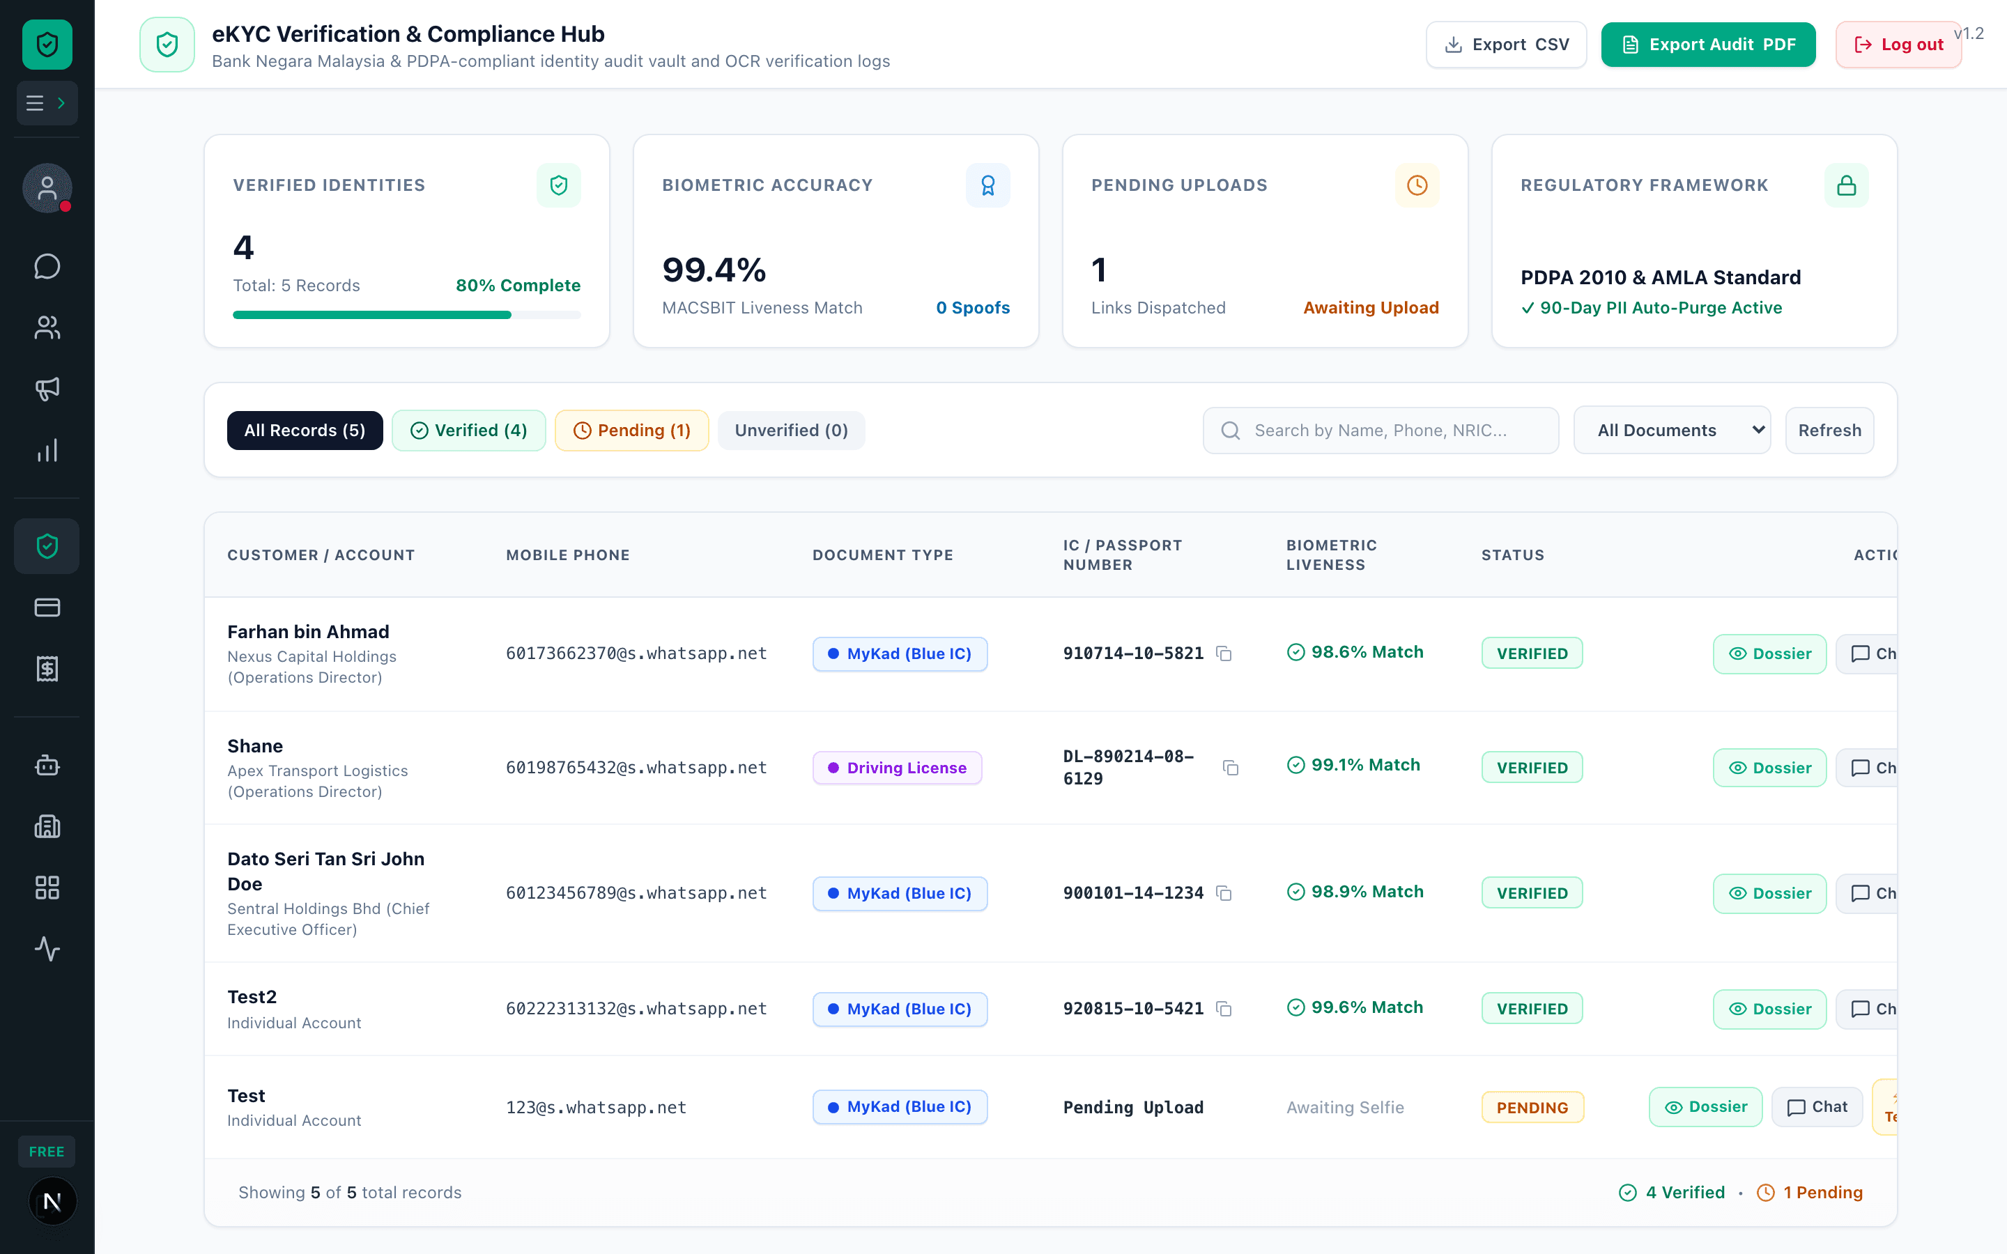The width and height of the screenshot is (2007, 1254).
Task: Open the building organization sidebar icon
Action: [47, 826]
